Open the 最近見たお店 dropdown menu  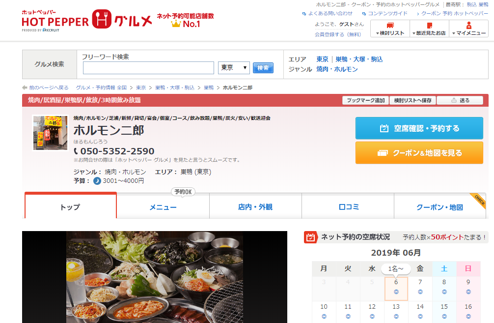(429, 29)
